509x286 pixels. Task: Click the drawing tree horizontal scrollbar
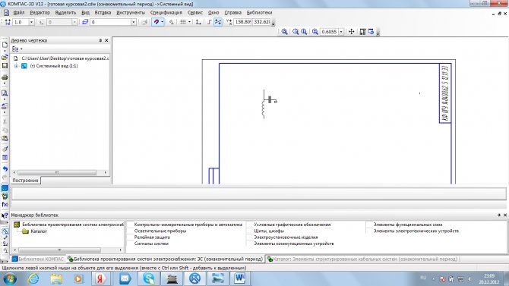60,172
